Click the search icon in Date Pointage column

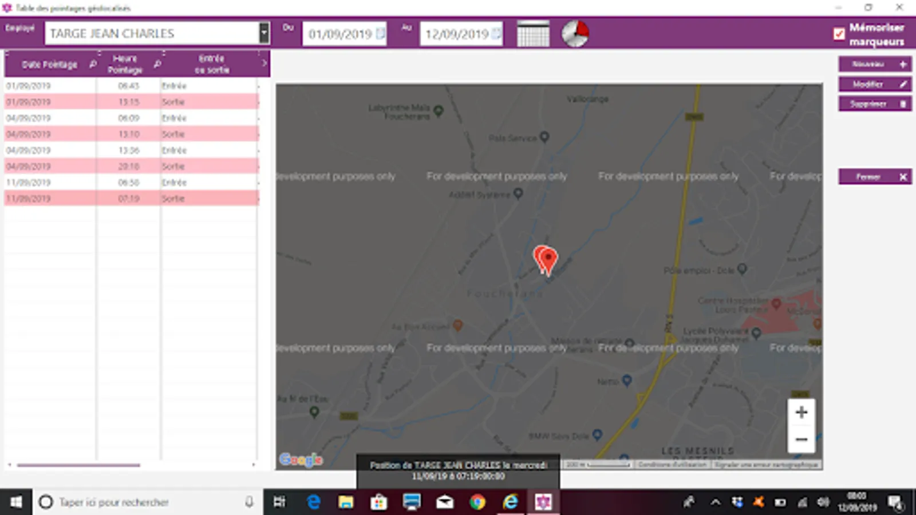(x=93, y=64)
